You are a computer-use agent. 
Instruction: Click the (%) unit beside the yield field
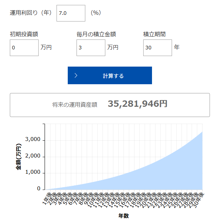pyautogui.click(x=95, y=13)
